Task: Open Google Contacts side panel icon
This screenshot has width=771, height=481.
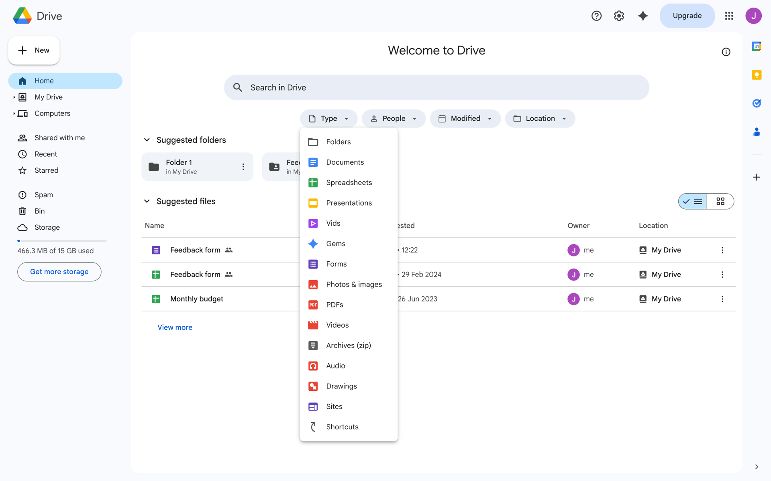Action: 757,132
